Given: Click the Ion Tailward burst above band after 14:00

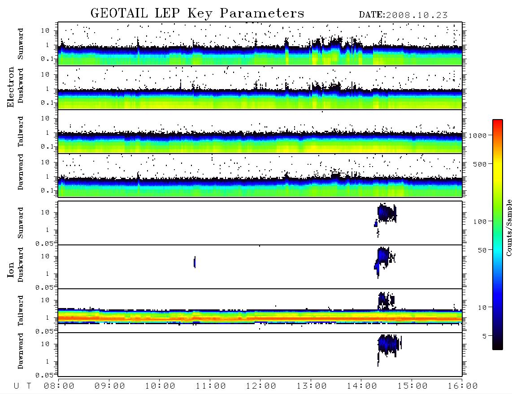Looking at the screenshot, I should click(x=386, y=301).
